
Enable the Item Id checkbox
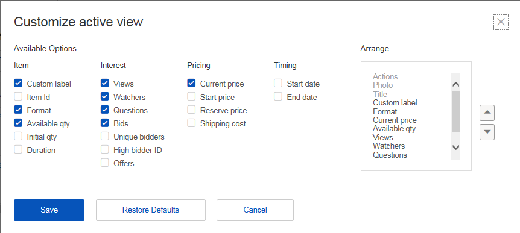[x=18, y=97]
